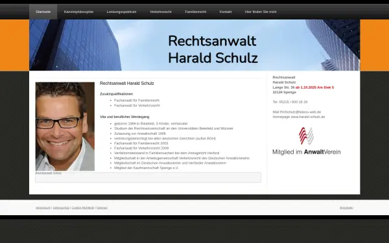The height and width of the screenshot is (243, 389).
Task: Click homepage www.harald-schulz.de text
Action: [x=307, y=117]
